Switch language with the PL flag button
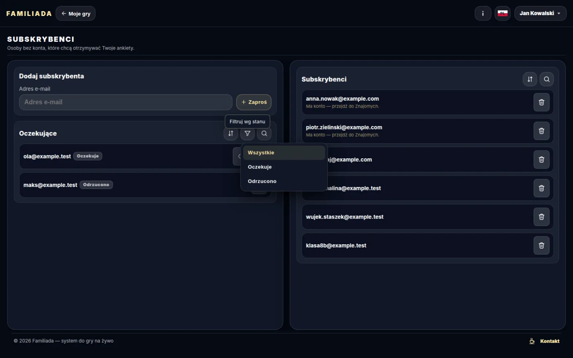Image resolution: width=573 pixels, height=358 pixels. pos(503,14)
